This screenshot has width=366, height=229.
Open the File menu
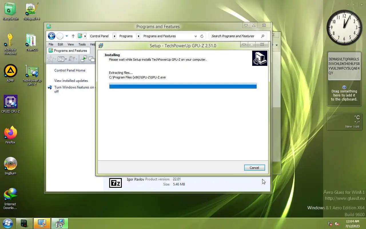point(51,44)
